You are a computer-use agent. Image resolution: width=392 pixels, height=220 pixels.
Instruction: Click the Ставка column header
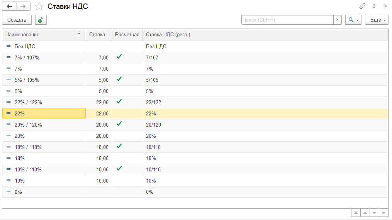pos(97,35)
